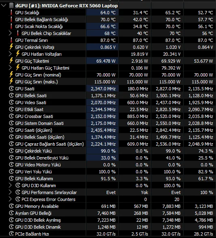Image resolution: width=216 pixels, height=238 pixels.
Task: Click the GPU chip icon beside dGPU header
Action: (x=11, y=6)
